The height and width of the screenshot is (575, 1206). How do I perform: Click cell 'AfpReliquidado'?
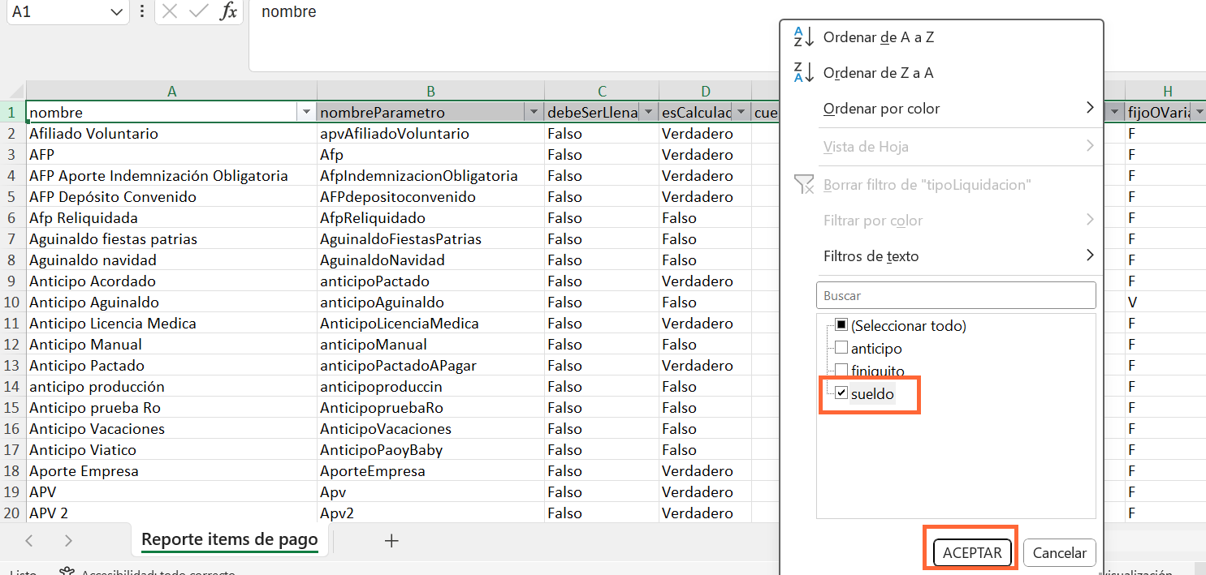click(x=430, y=217)
